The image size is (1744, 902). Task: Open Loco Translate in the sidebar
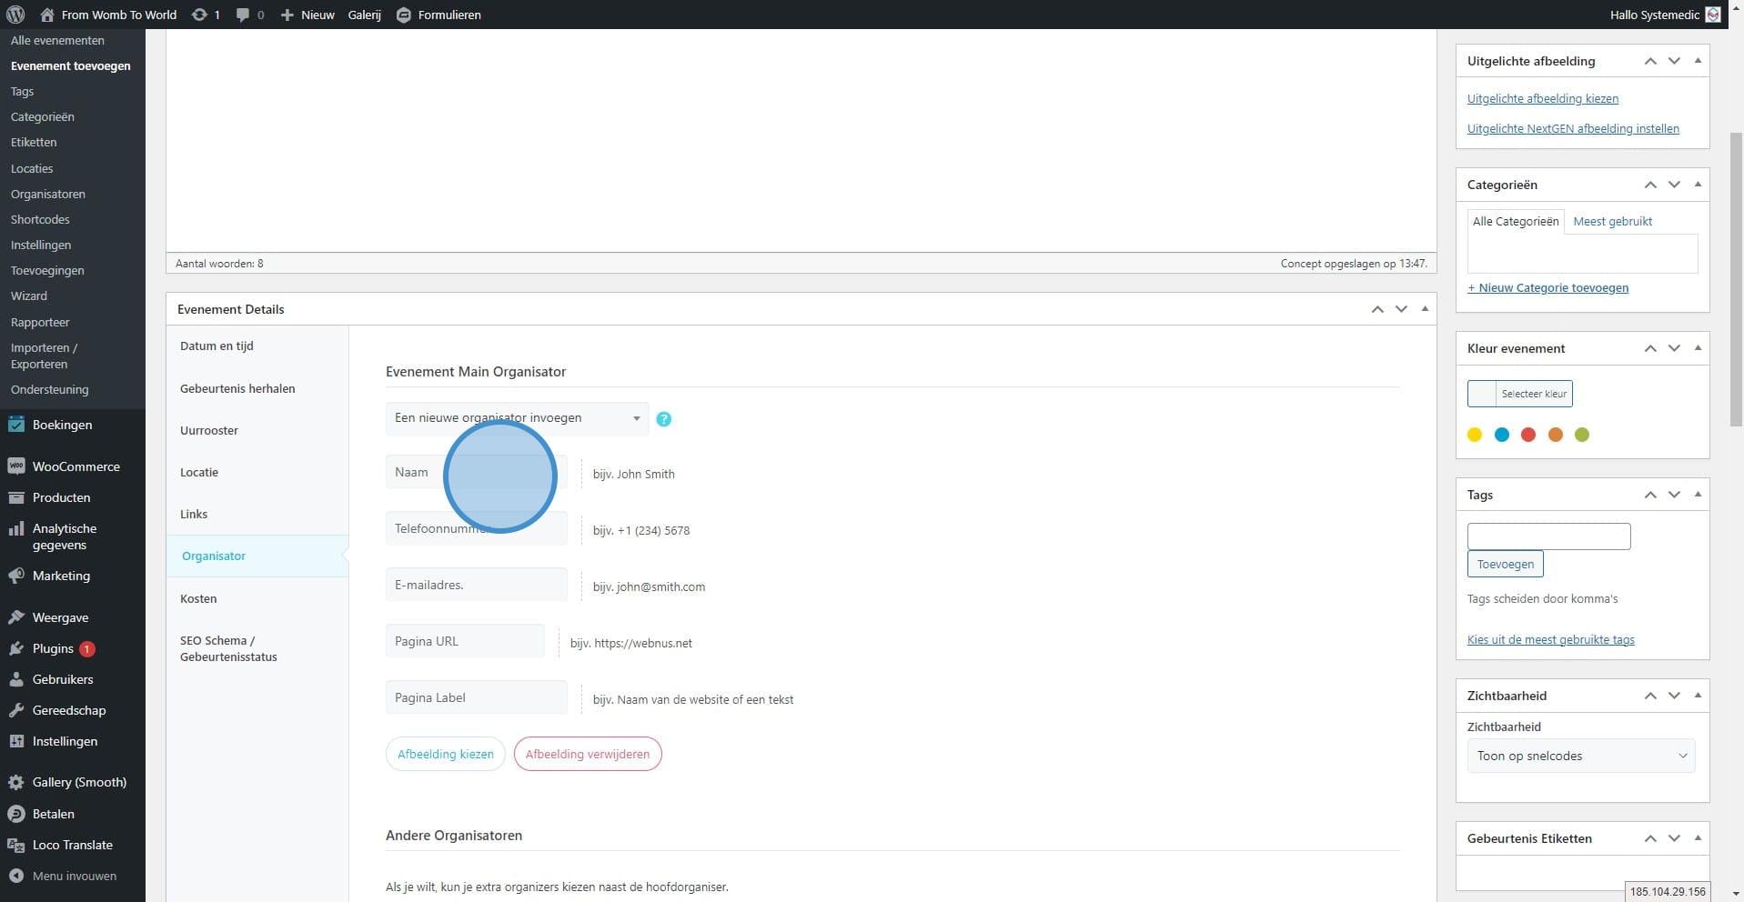tap(72, 845)
